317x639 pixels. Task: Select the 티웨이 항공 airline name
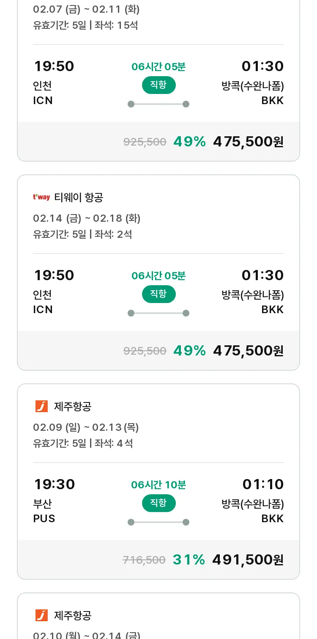click(79, 197)
